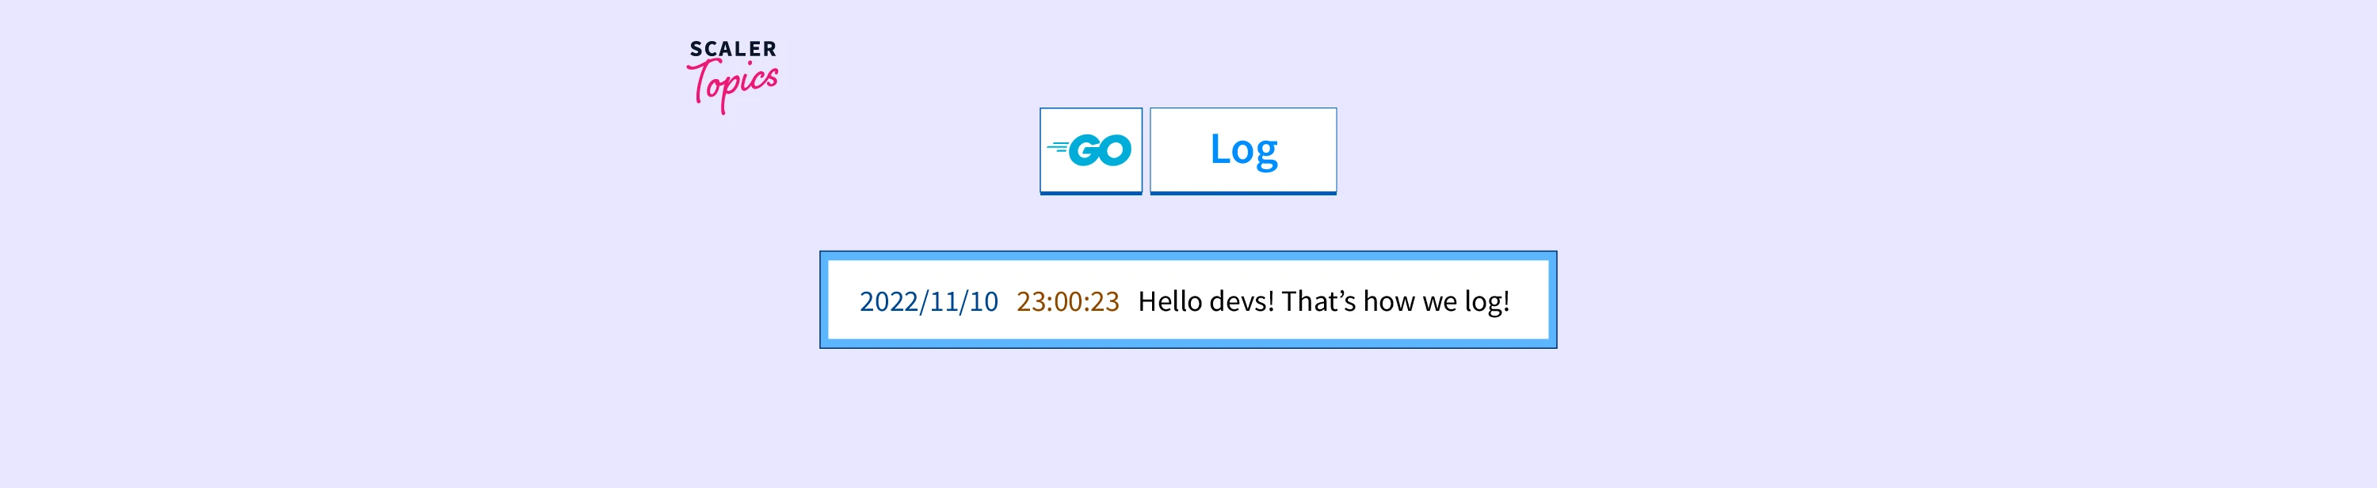Click the words how we in message
Image resolution: width=2377 pixels, height=488 pixels.
[1410, 301]
